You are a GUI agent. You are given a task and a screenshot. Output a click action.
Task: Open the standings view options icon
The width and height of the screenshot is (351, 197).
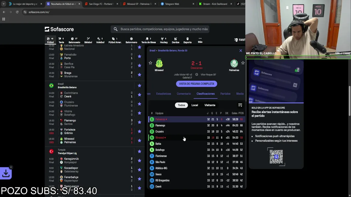pyautogui.click(x=240, y=105)
